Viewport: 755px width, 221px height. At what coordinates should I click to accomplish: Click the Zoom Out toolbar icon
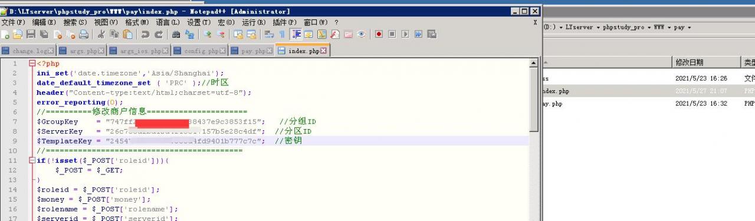point(221,34)
